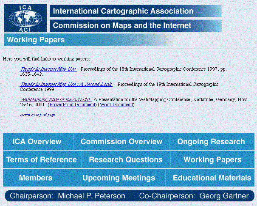The height and width of the screenshot is (206, 257).
Task: Follow the 'return to top of page' link
Action: pyautogui.click(x=38, y=115)
